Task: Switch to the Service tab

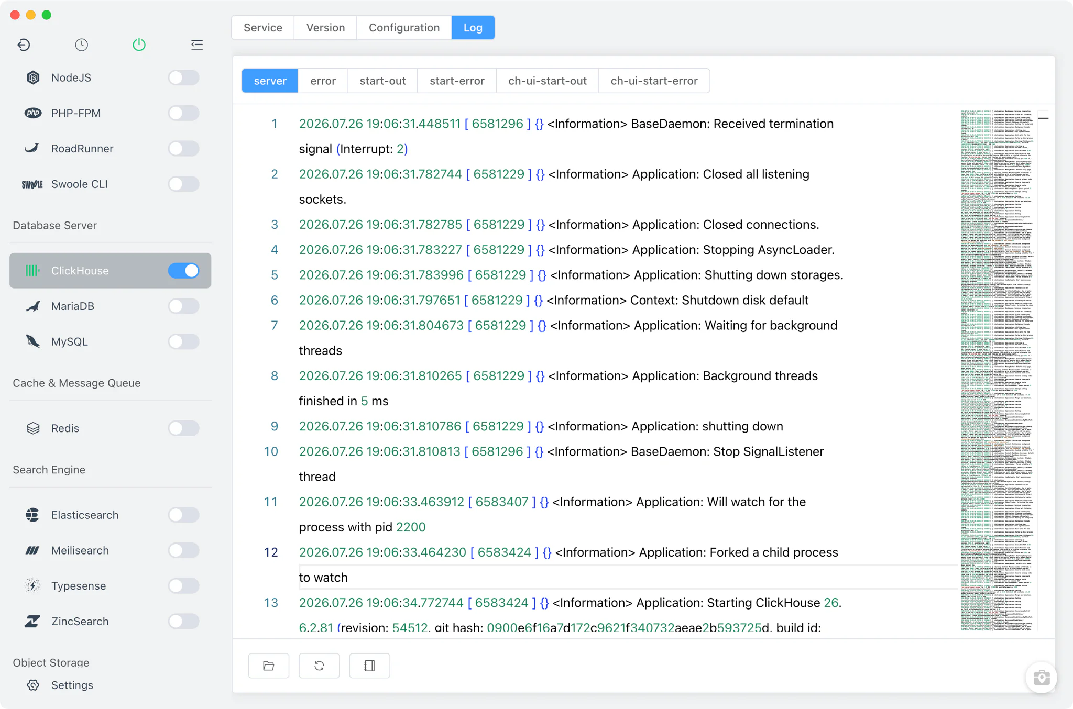Action: (263, 28)
